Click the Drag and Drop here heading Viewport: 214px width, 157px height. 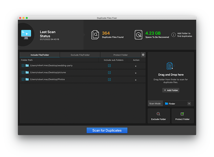[171, 75]
